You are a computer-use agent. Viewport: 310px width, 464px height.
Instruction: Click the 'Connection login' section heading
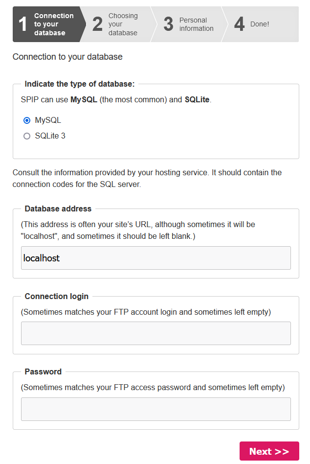click(56, 297)
